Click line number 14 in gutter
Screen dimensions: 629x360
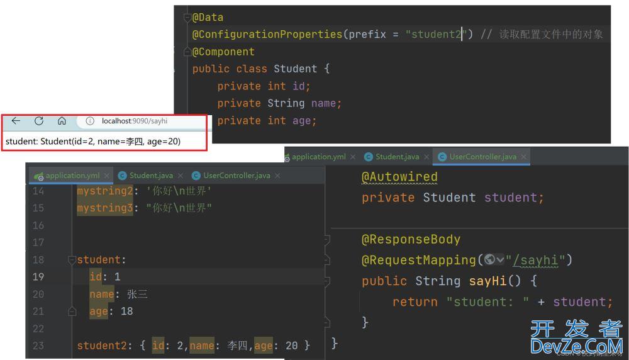click(38, 191)
